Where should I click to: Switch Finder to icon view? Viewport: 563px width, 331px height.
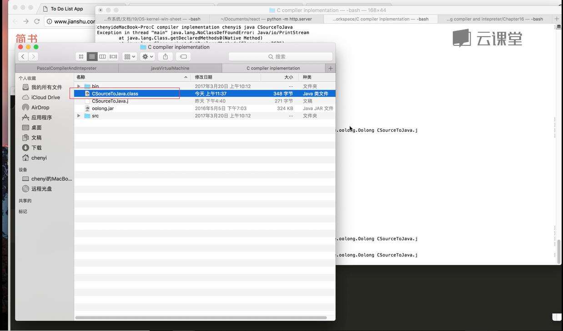81,57
